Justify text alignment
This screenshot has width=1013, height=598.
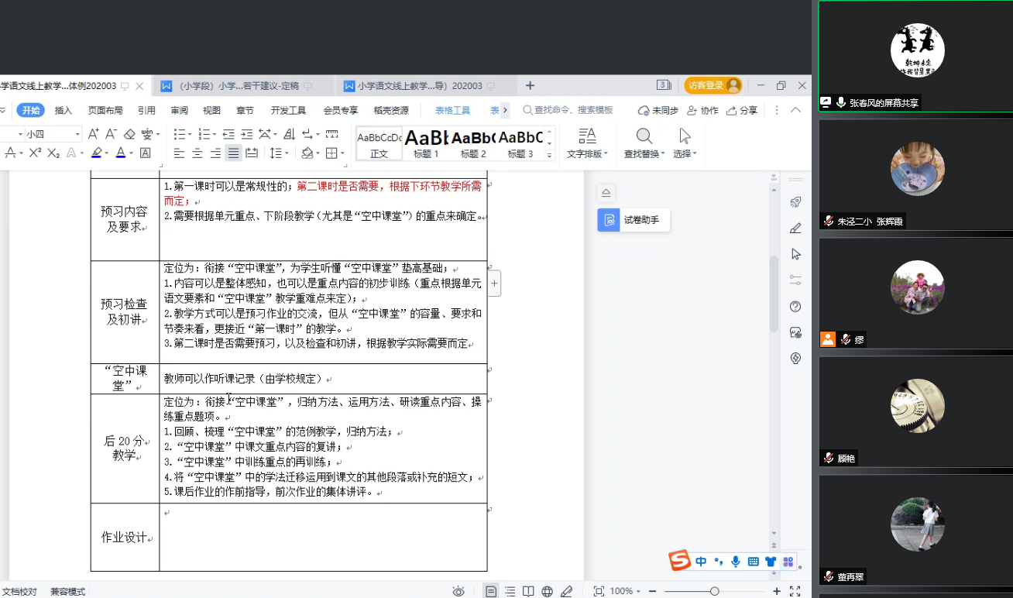(x=233, y=153)
